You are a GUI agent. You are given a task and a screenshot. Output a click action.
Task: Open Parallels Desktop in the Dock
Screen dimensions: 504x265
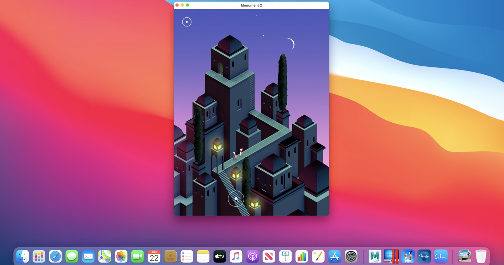pos(391,257)
